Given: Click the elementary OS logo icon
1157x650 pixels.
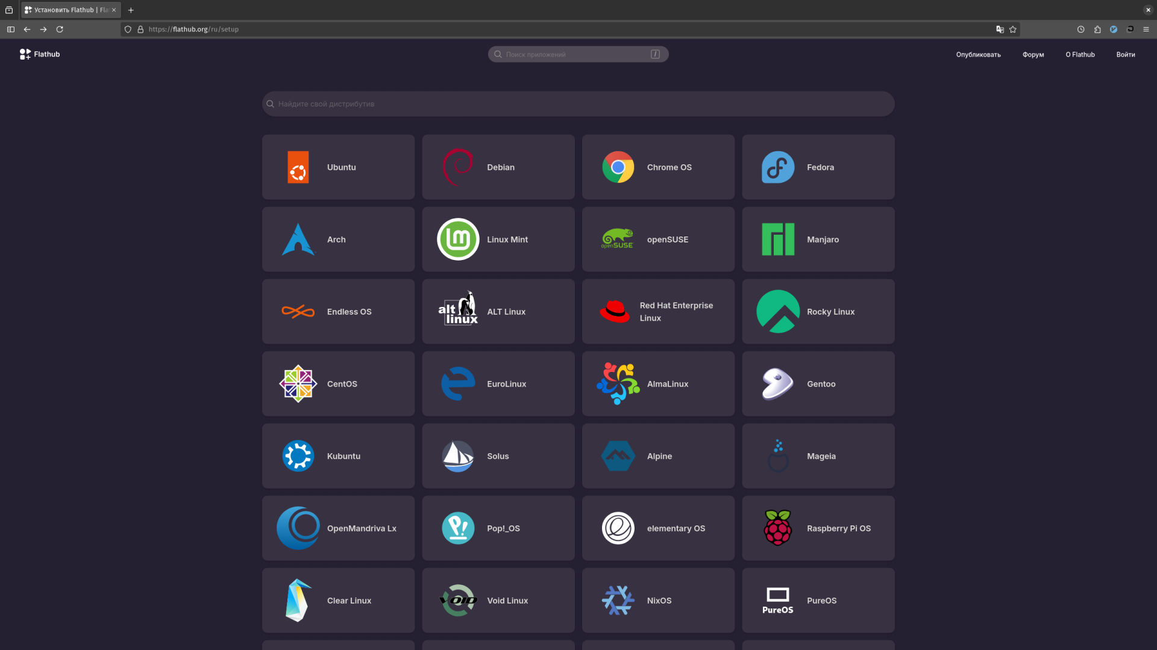Looking at the screenshot, I should coord(618,528).
